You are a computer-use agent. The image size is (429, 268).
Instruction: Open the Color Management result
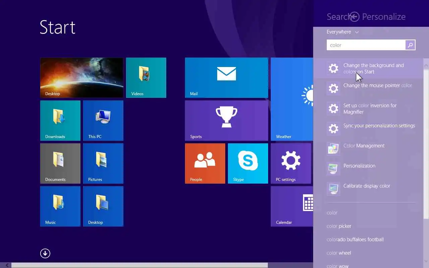tap(368, 149)
